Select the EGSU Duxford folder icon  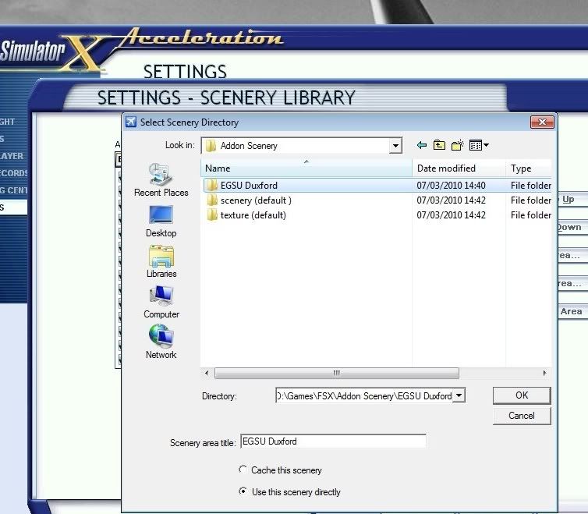click(x=212, y=186)
